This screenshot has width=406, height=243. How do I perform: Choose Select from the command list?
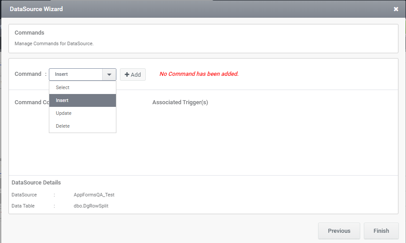click(x=83, y=87)
